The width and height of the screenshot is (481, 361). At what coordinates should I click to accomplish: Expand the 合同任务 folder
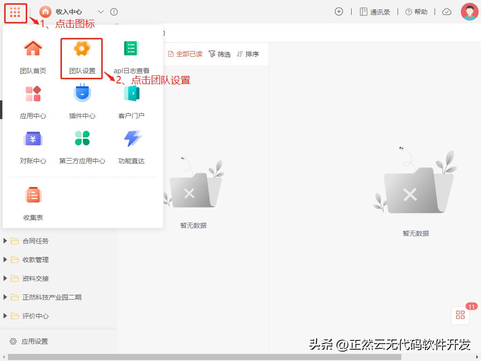coord(5,241)
